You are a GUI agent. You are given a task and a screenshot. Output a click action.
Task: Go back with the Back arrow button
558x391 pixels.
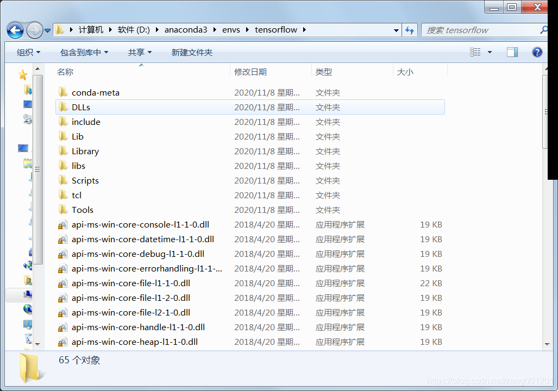pos(15,30)
